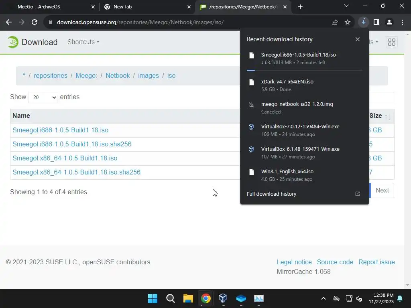Go to repositories breadcrumb
The width and height of the screenshot is (411, 308).
(x=51, y=76)
